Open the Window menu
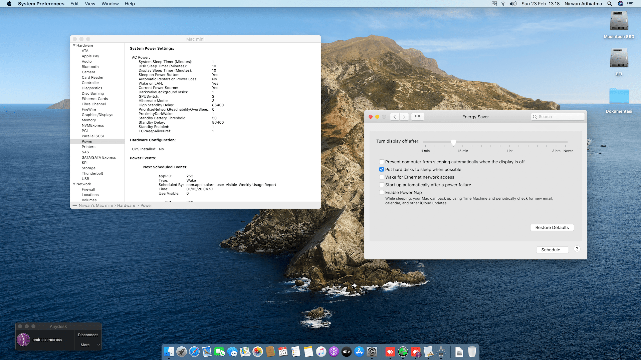This screenshot has height=360, width=641. point(110,4)
